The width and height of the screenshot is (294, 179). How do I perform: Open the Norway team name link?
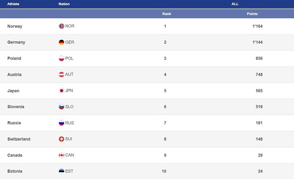(15, 26)
